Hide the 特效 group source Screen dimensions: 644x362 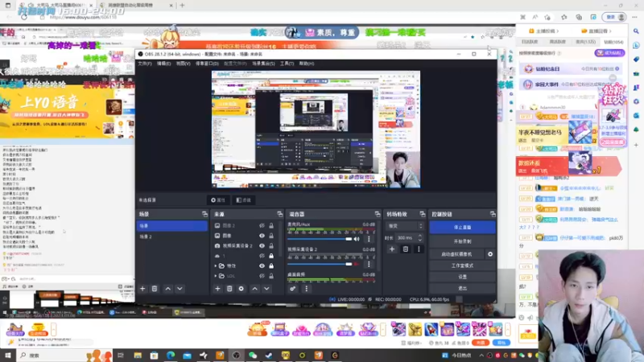point(262,265)
